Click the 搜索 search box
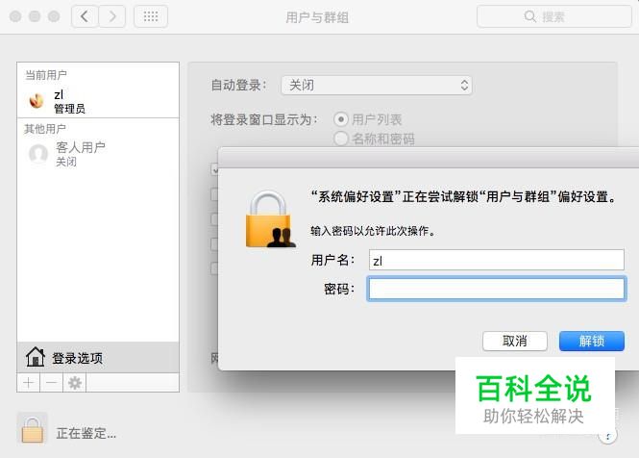Screen dimensions: 639x458 [554, 16]
